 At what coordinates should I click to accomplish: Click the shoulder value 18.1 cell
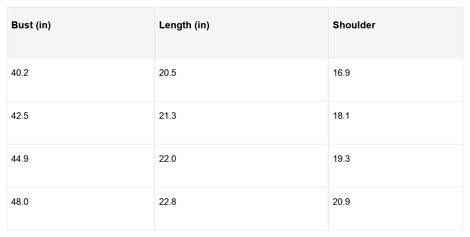(x=341, y=116)
